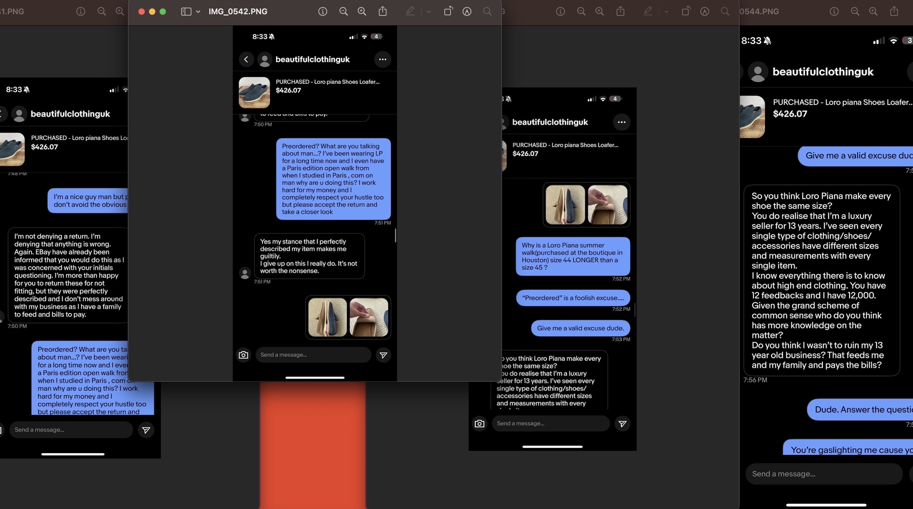
Task: Zoom in on the leftmost 1.PNG window
Action: click(120, 12)
